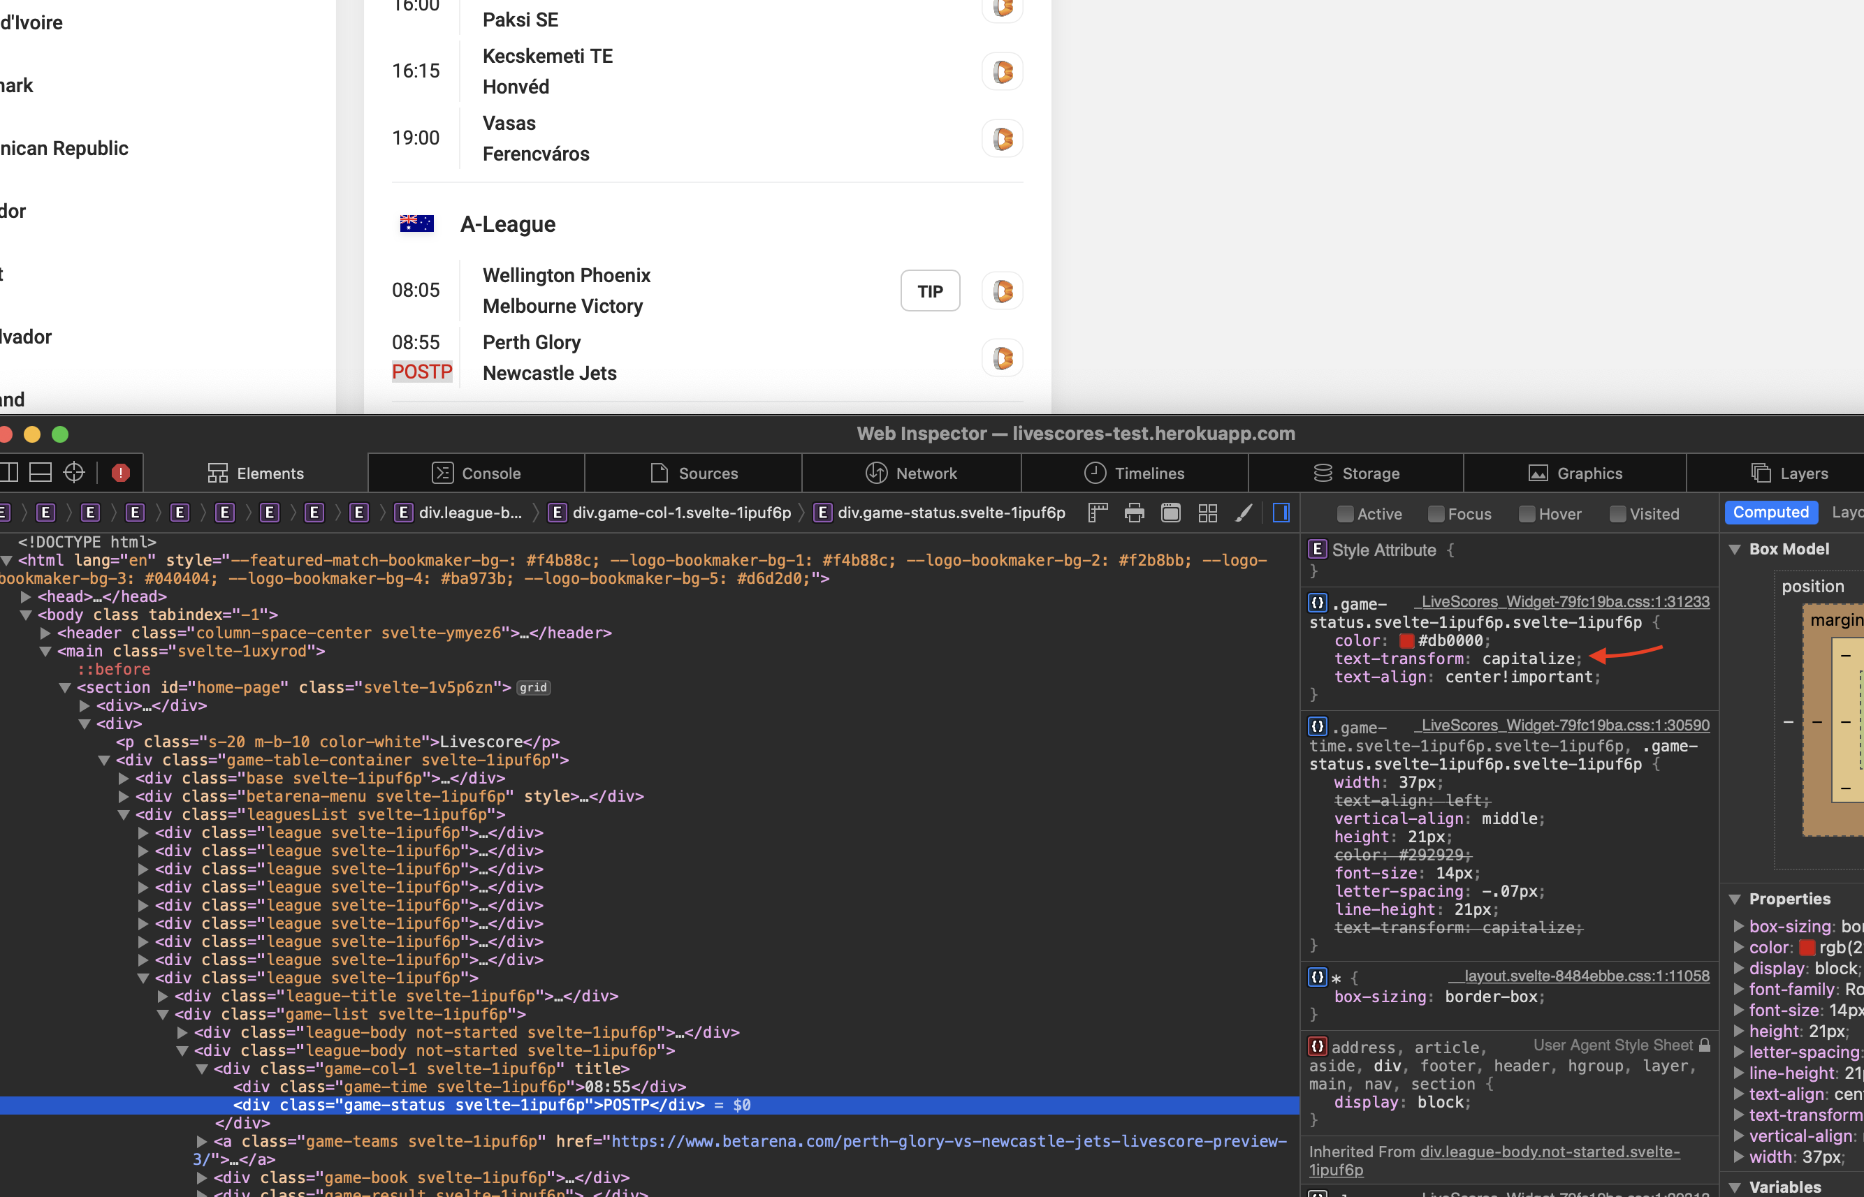Activate the element picker crosshair tool
Screen dimensions: 1864x1197
pos(73,472)
